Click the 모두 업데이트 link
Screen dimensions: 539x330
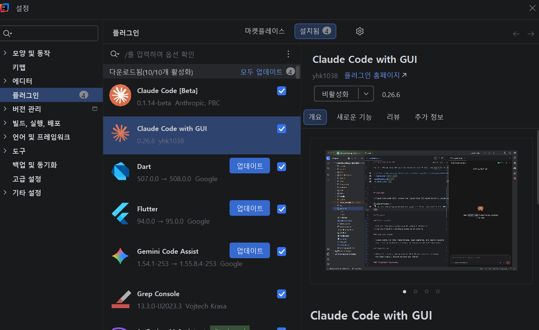261,72
